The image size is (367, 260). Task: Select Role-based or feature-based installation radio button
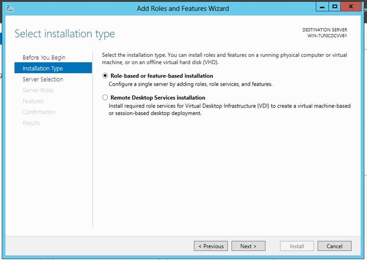(x=105, y=76)
